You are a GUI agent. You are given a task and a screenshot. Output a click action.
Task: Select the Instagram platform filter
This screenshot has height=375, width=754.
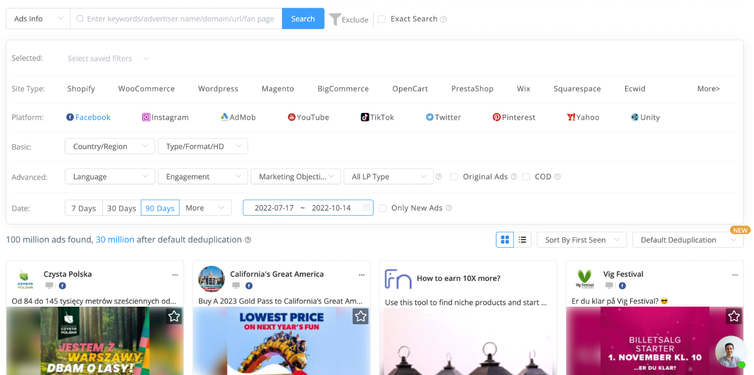[165, 117]
